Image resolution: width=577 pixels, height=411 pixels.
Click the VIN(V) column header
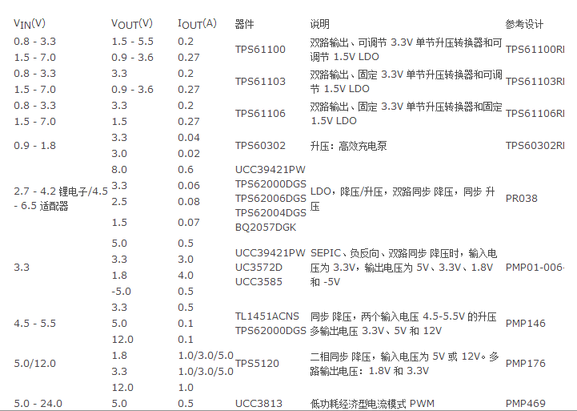pos(30,24)
